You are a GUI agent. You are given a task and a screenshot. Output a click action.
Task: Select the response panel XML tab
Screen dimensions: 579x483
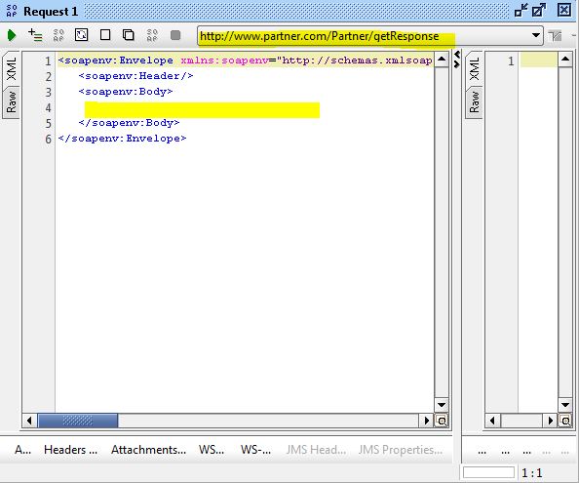[474, 68]
